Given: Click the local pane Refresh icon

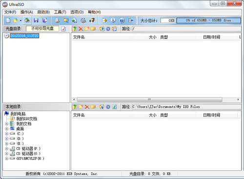Looking at the screenshot, I should point(115,107).
